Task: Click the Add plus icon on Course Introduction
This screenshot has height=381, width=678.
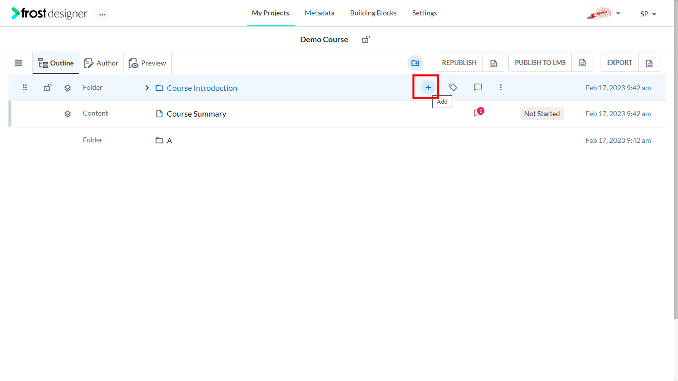Action: [428, 87]
